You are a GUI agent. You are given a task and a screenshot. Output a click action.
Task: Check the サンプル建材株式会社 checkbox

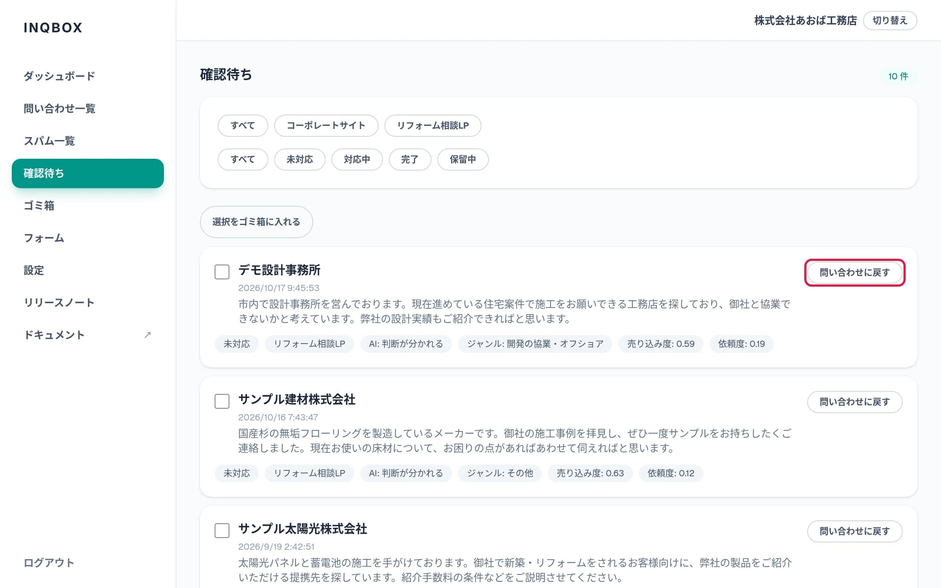[222, 401]
